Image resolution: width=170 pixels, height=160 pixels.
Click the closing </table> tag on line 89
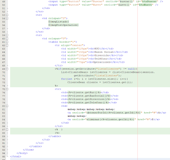[55, 136]
